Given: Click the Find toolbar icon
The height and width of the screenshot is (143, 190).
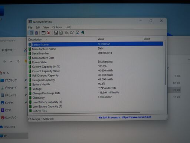Looking at the screenshot, I should tap(78, 32).
